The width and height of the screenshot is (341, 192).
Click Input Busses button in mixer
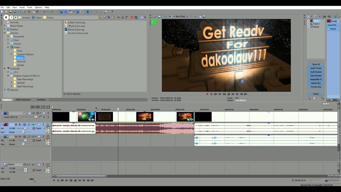(x=316, y=75)
